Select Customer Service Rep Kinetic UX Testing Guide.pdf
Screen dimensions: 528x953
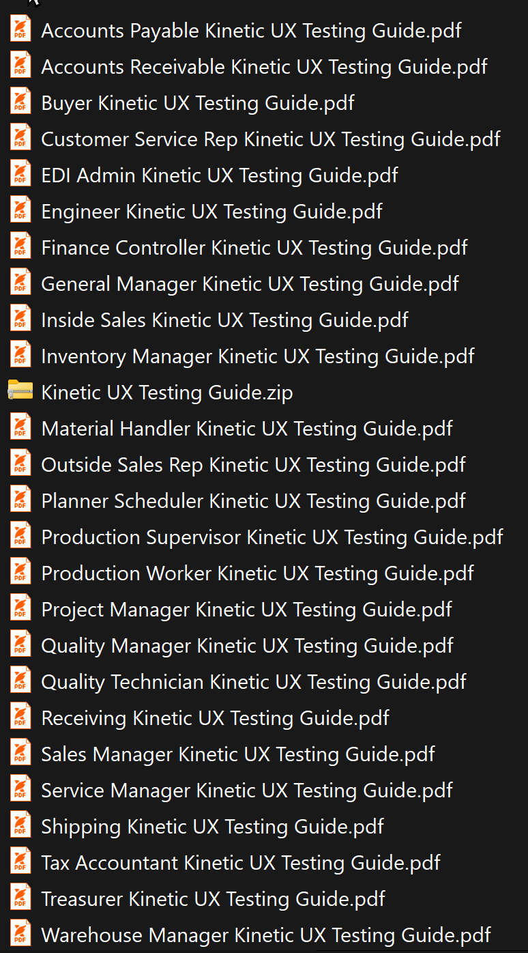[x=270, y=139]
